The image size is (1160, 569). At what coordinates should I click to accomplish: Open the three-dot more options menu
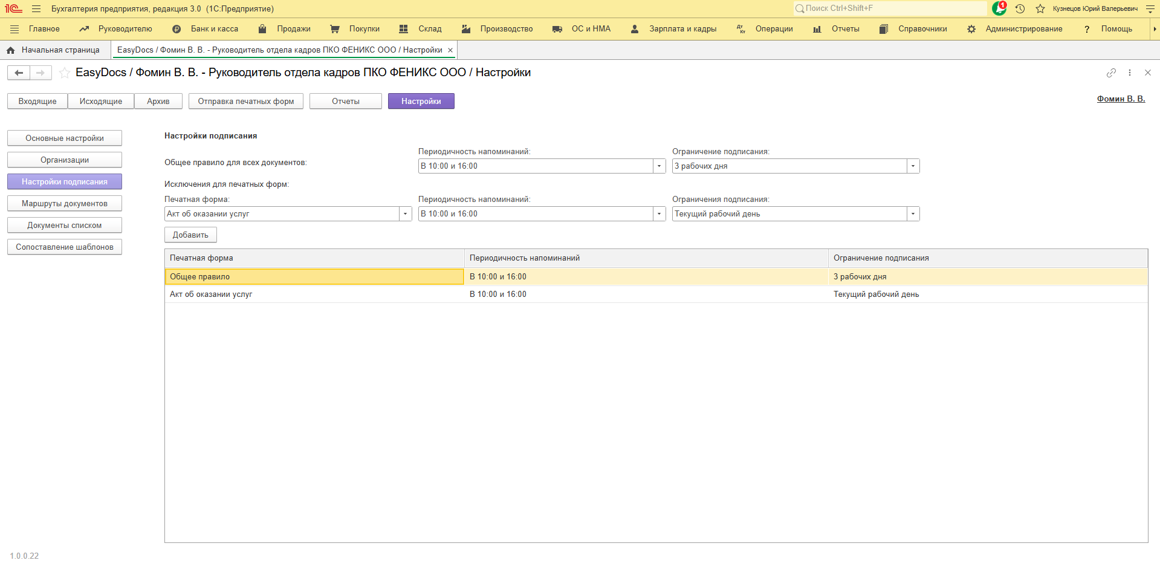point(1129,73)
